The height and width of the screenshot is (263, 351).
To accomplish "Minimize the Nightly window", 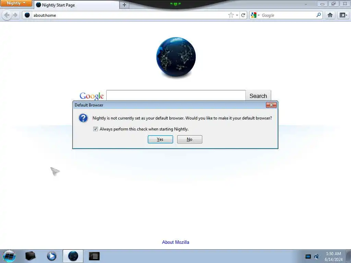I will 322,4.
